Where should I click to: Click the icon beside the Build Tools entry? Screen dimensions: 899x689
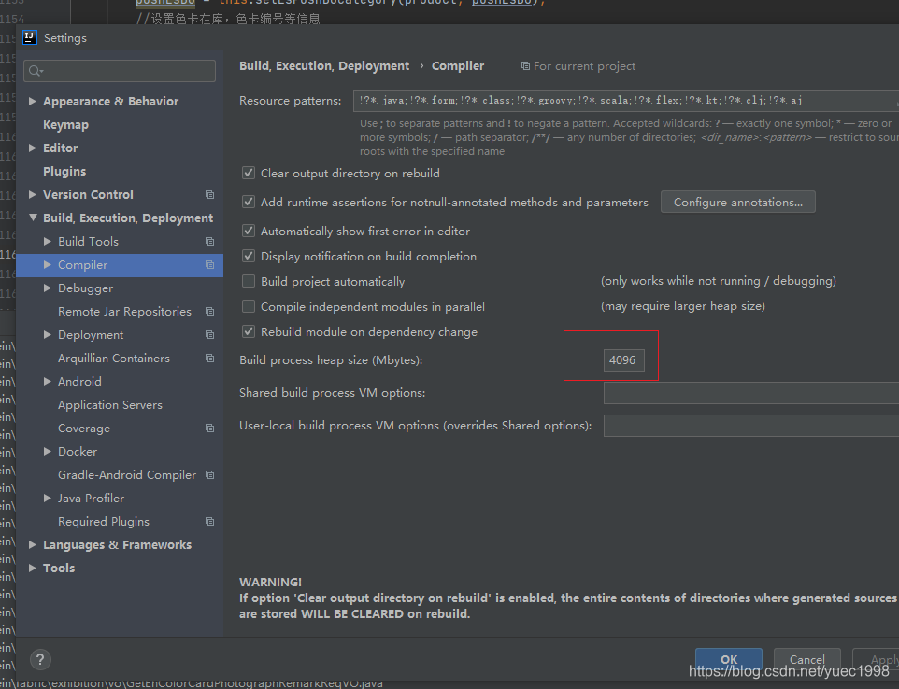(210, 241)
